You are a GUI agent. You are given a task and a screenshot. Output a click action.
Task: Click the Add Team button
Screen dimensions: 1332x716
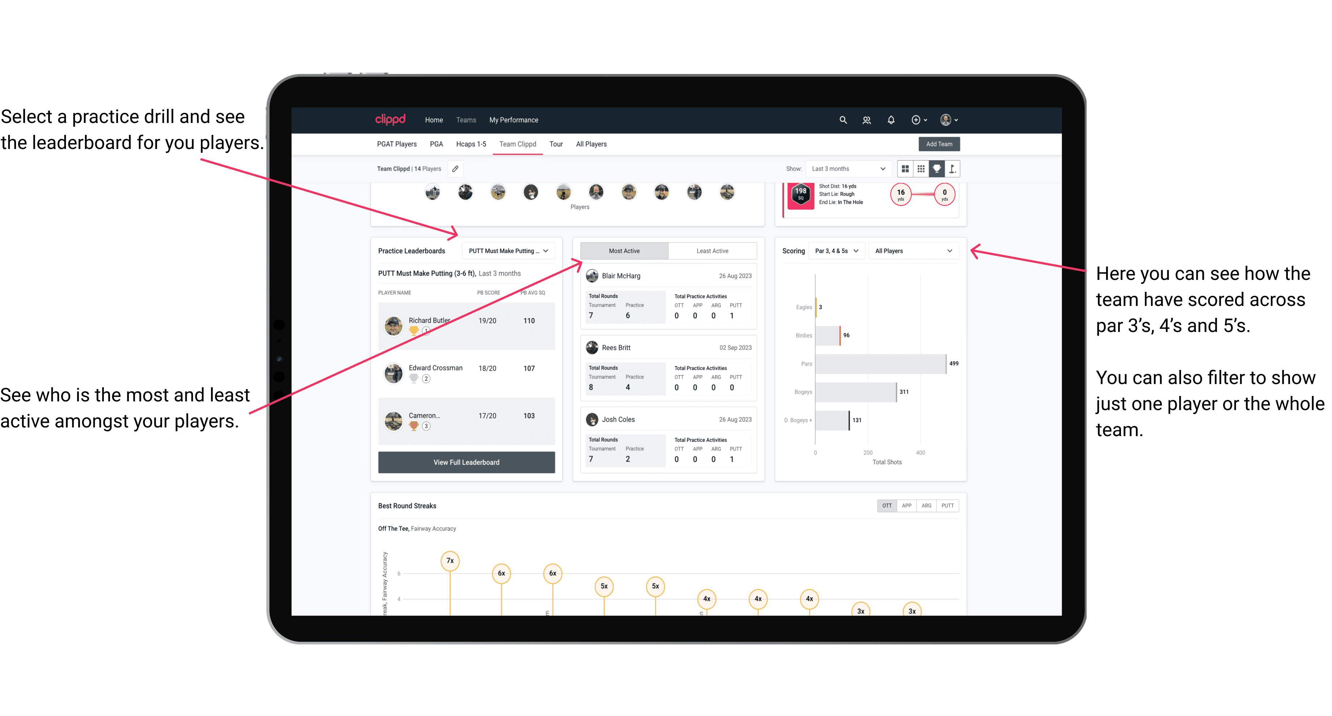click(x=939, y=144)
